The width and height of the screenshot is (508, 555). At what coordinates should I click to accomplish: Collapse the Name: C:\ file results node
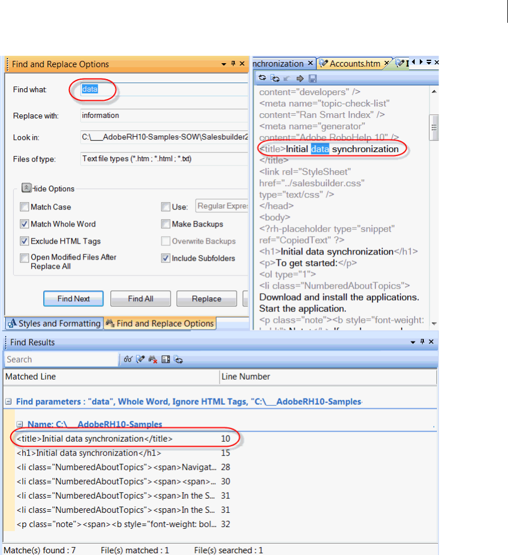[x=20, y=424]
